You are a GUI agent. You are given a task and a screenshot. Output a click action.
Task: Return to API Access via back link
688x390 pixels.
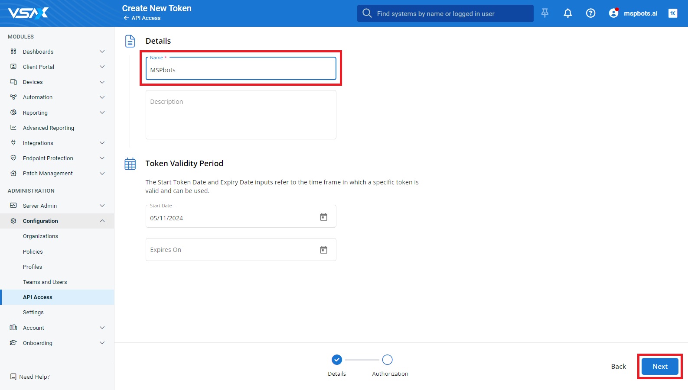(x=142, y=18)
